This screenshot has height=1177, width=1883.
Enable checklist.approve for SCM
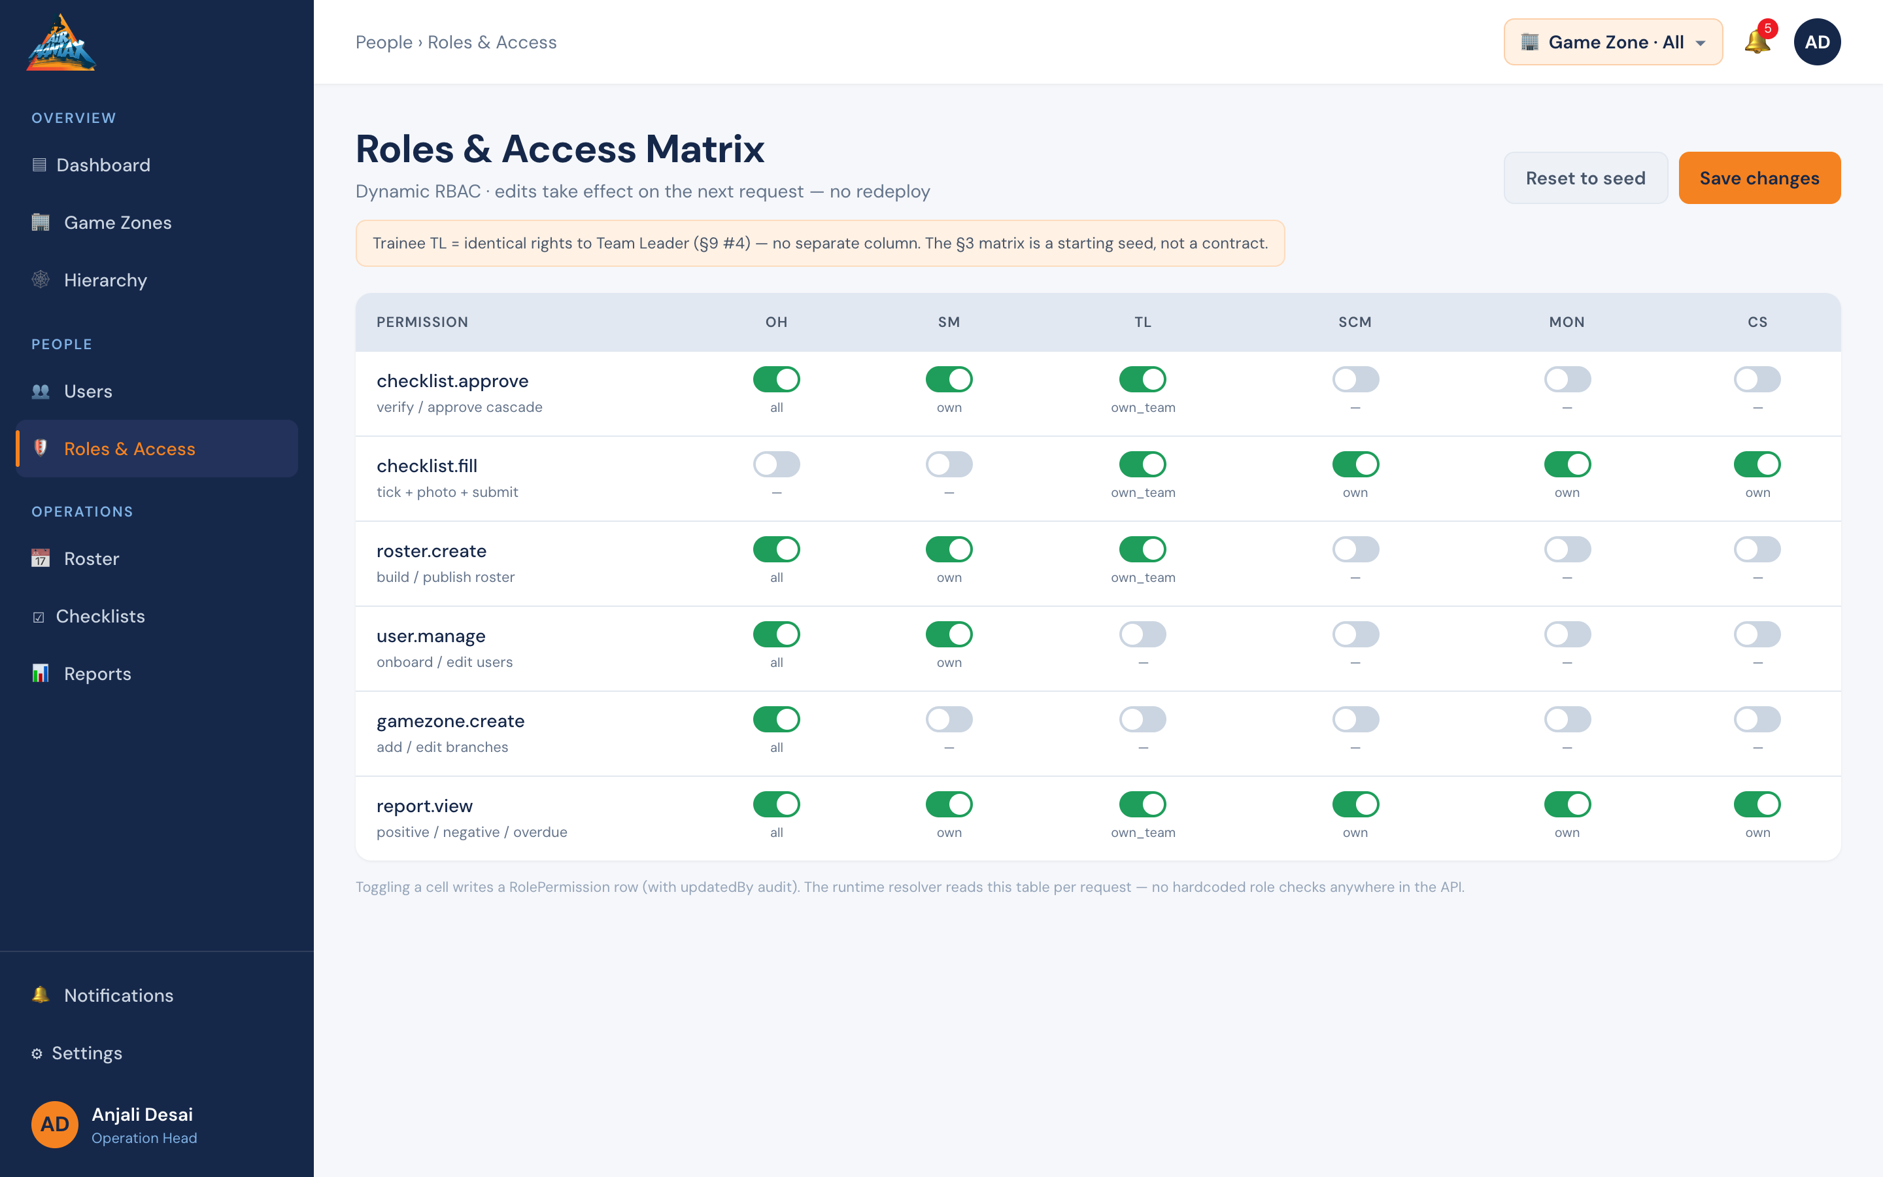1355,379
